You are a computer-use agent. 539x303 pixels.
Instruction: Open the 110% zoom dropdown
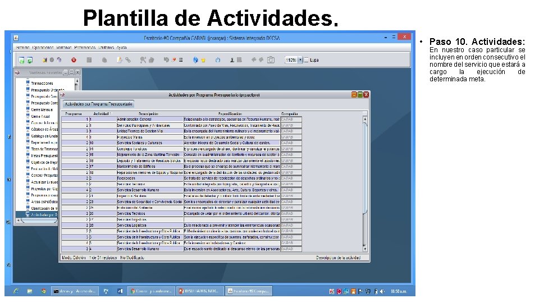pyautogui.click(x=300, y=60)
